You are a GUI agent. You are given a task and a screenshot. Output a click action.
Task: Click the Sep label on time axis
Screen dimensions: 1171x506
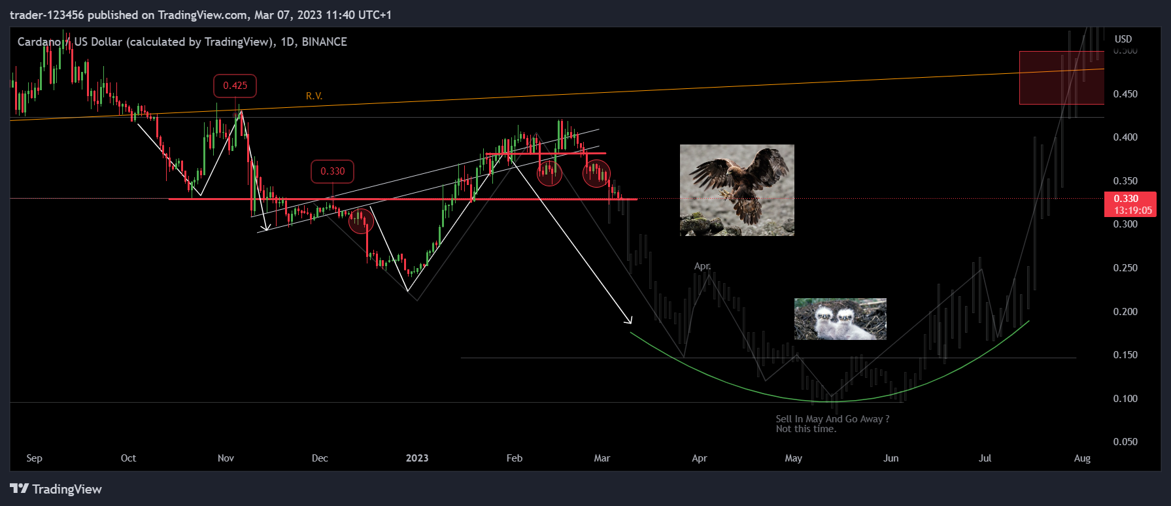(x=34, y=458)
